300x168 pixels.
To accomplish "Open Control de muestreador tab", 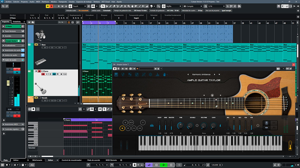I will pos(71,160).
